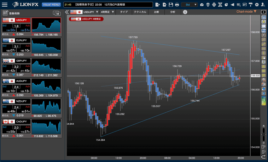Viewport: 268px width, 162px height.
Task: Select the eraser tool in right toolbar
Action: click(x=264, y=89)
